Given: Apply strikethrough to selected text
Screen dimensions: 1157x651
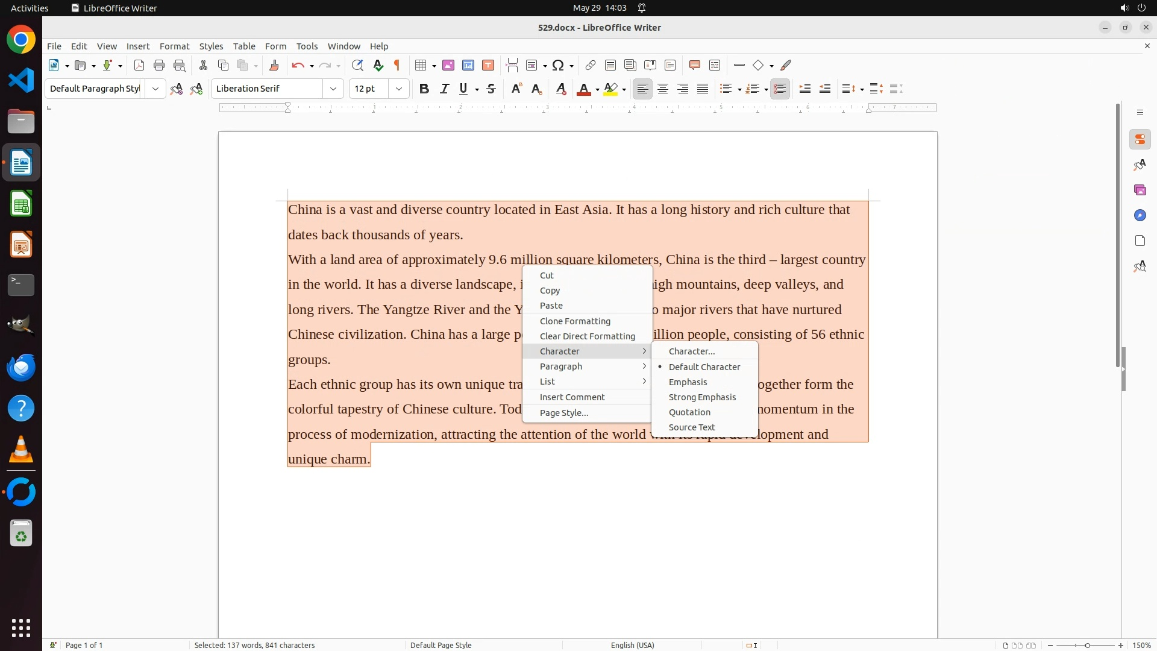Looking at the screenshot, I should pyautogui.click(x=491, y=89).
